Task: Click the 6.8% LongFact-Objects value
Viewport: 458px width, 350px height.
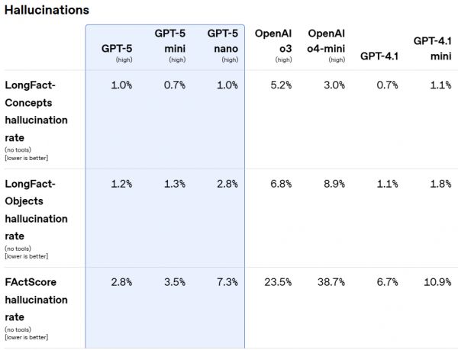Action: 280,184
